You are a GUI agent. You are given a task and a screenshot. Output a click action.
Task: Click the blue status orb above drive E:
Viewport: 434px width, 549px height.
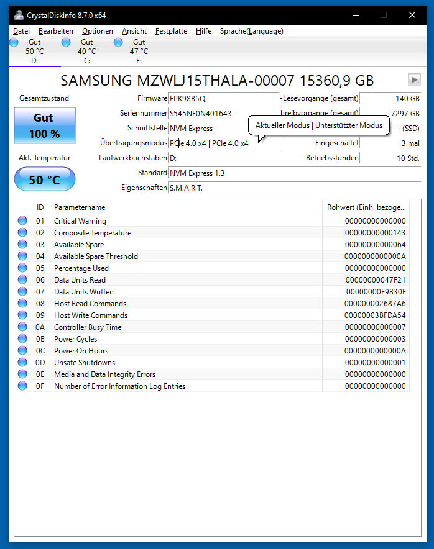tap(118, 42)
